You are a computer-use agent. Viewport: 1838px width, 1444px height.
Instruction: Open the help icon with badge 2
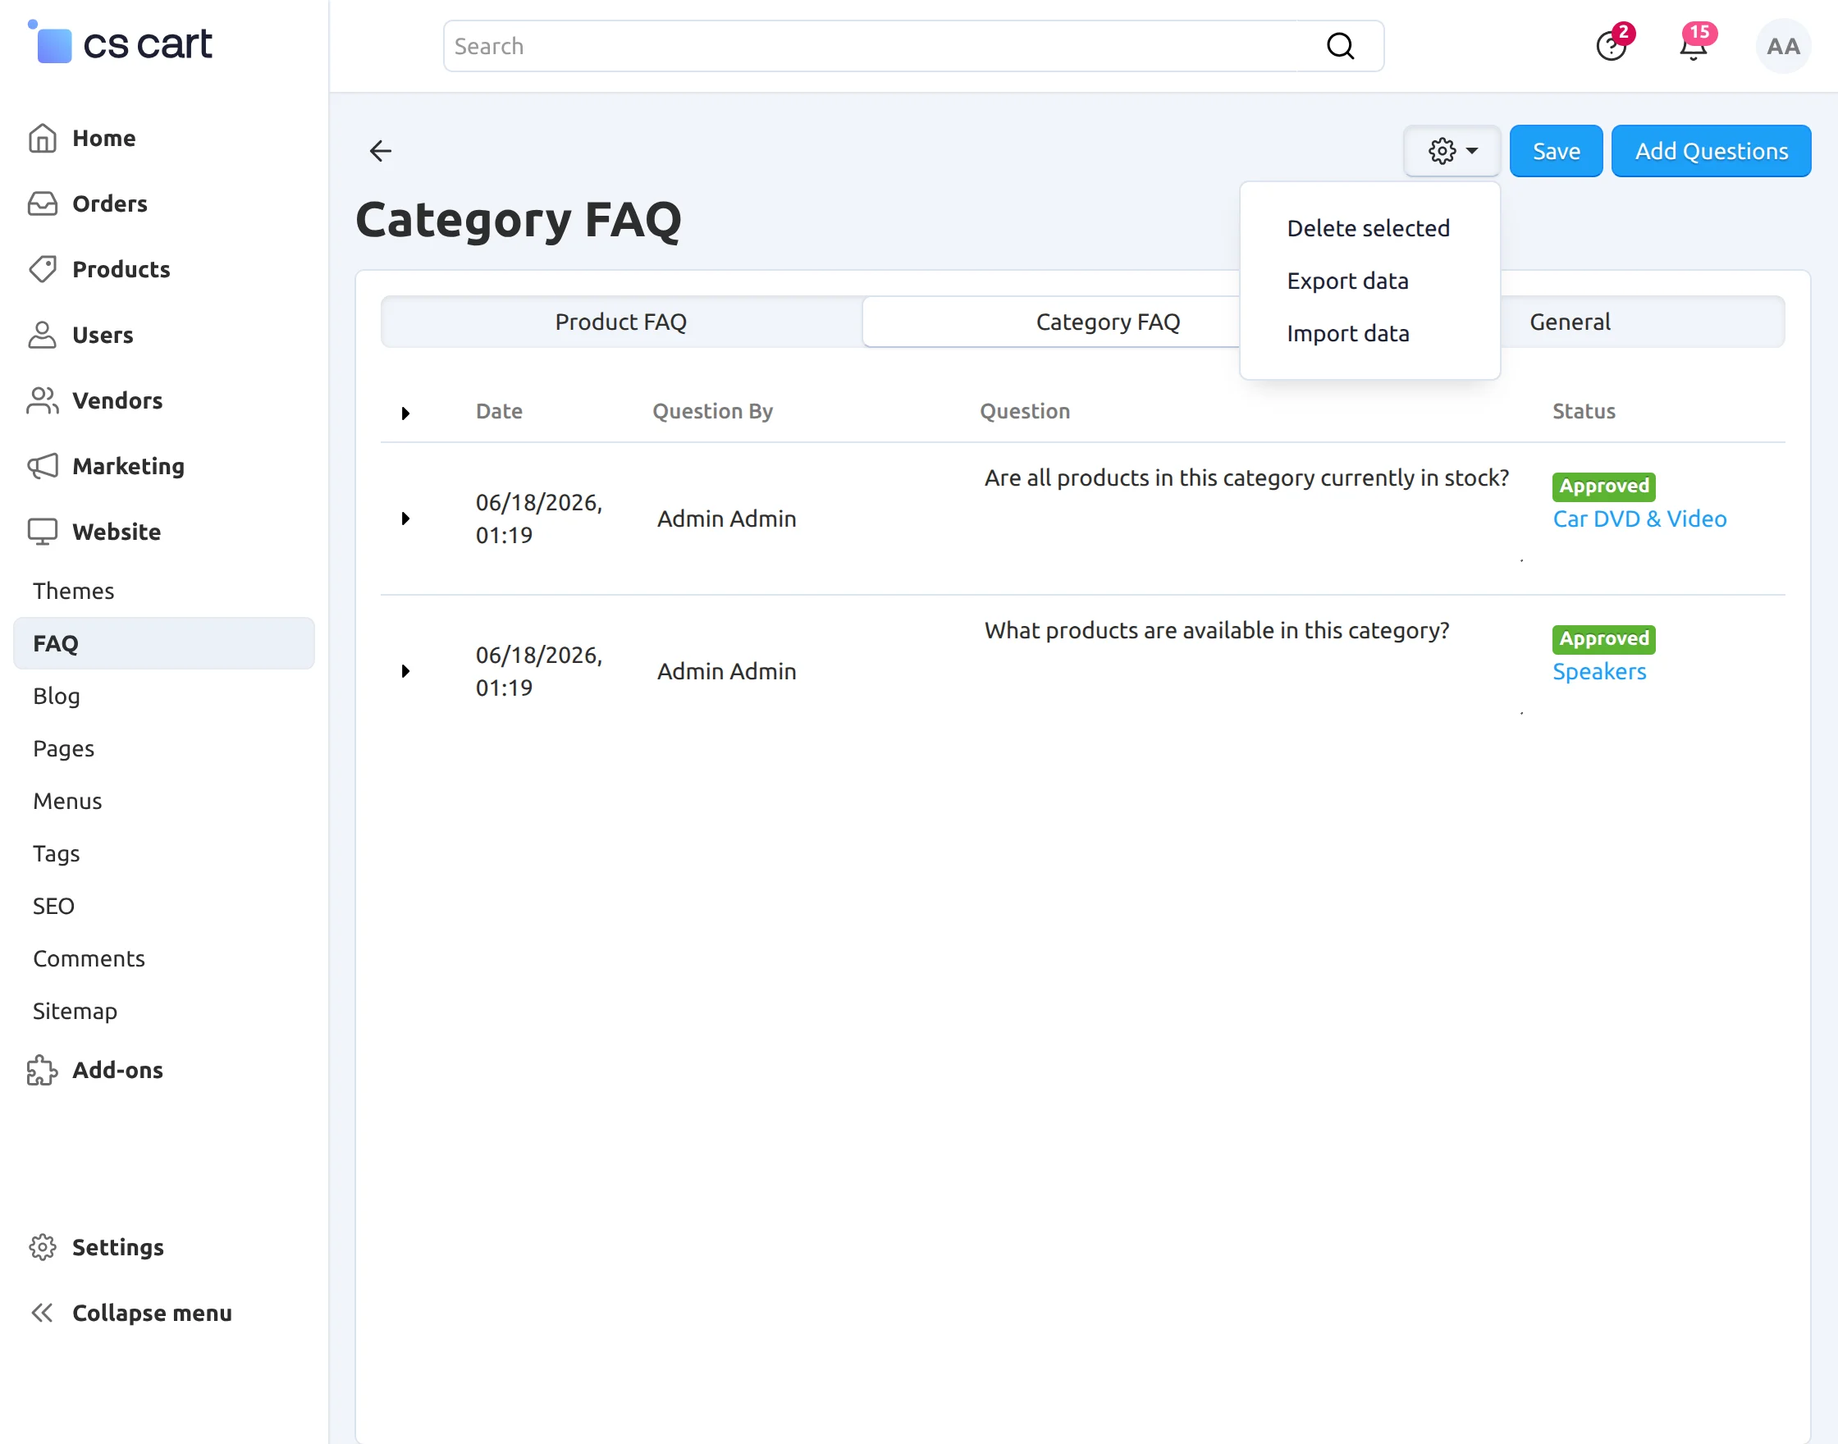pos(1612,46)
